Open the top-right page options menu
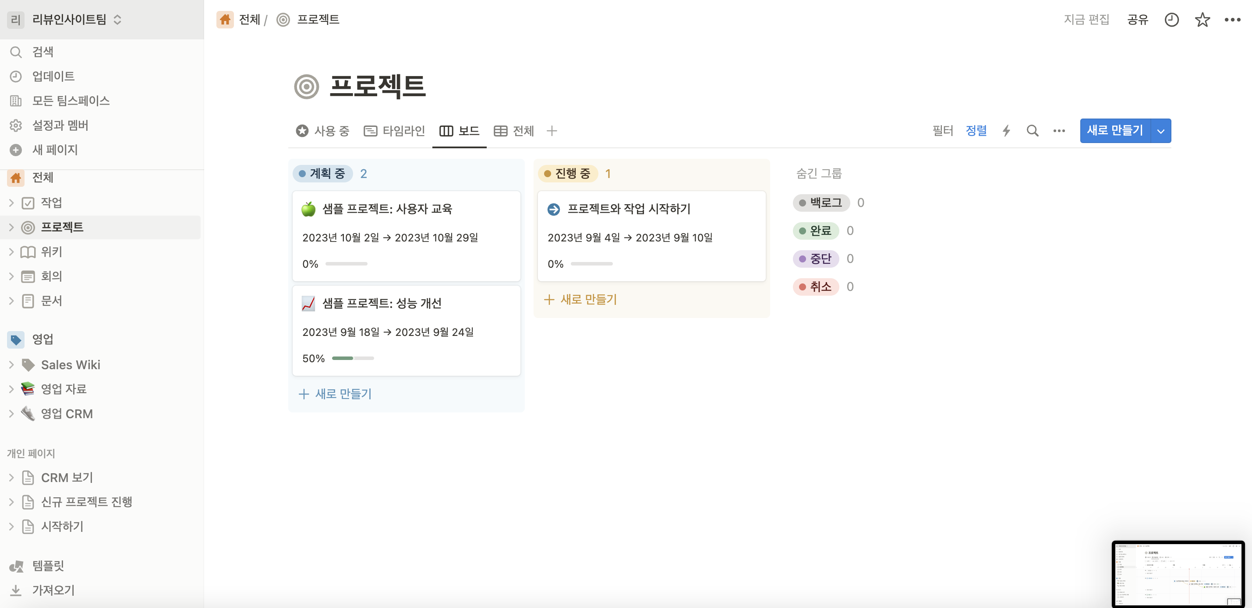The height and width of the screenshot is (608, 1252). (x=1232, y=20)
